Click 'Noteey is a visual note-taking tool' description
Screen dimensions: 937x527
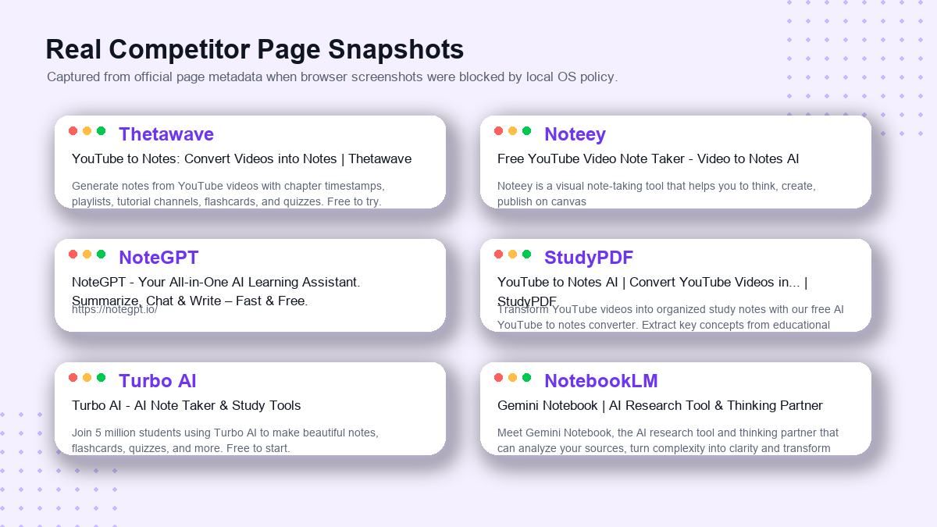tap(657, 194)
